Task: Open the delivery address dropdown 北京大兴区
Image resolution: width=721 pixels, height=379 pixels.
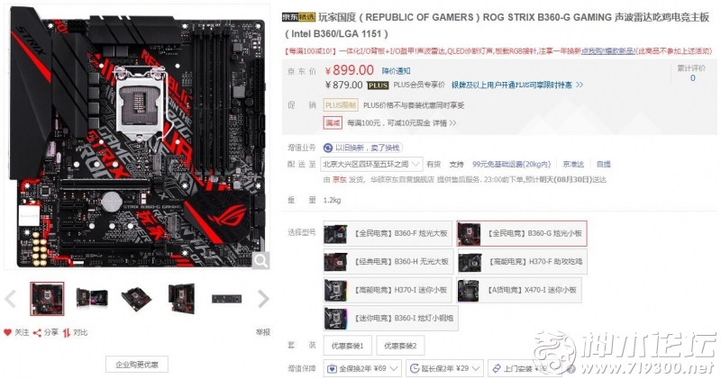Action: [371, 164]
